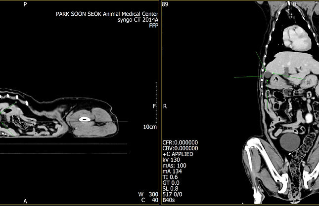Click the 'kV 130' parameter text
Viewport: 319px width, 206px height.
(x=171, y=160)
